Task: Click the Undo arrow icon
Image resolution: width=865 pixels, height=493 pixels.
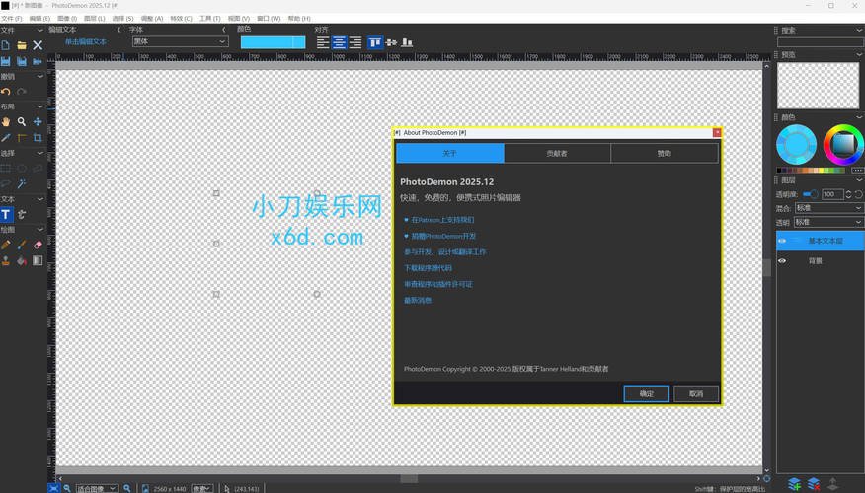Action: coord(6,92)
